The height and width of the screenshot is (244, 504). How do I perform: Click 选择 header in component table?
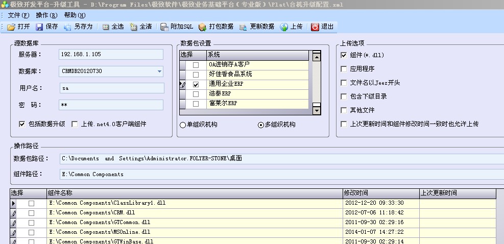[x=28, y=193]
